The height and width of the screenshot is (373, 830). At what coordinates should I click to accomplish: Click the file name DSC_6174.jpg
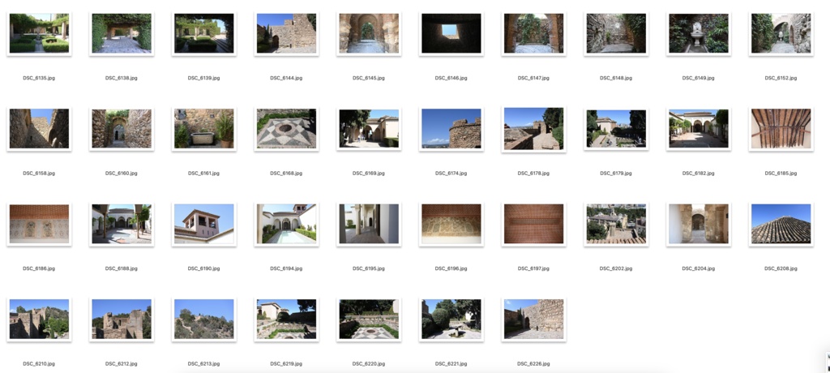point(451,174)
